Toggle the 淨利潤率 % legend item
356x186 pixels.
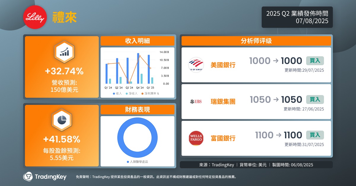tap(150, 93)
